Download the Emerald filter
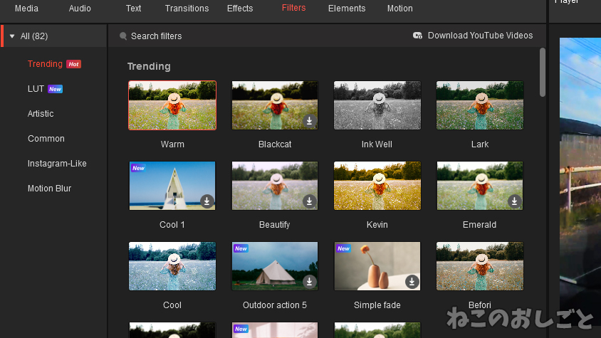601x338 pixels. click(514, 201)
